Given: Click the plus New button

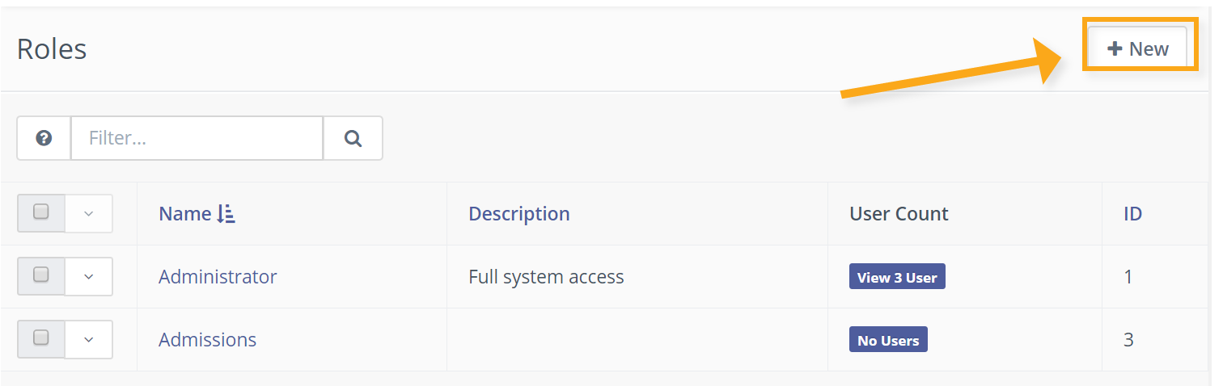Looking at the screenshot, I should coord(1138,48).
